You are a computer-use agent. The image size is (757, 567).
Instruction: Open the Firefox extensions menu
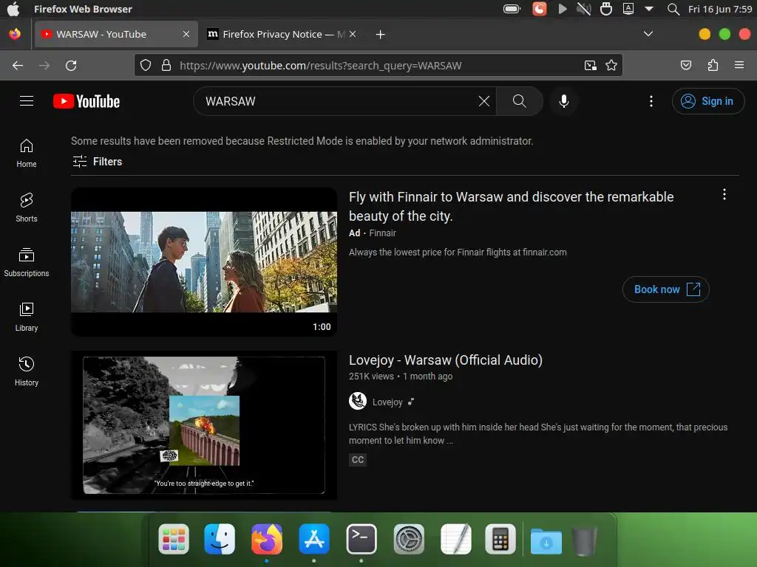pos(713,65)
